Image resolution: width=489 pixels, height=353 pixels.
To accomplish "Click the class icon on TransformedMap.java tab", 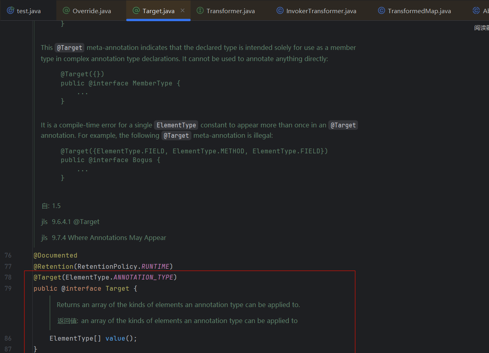I will point(382,11).
